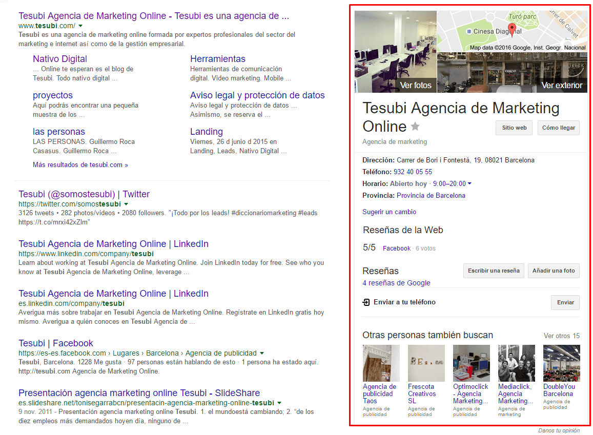Open dropdown arrow after Facebook Agencia de publicidad breadcrumb
The image size is (593, 435).
point(262,354)
